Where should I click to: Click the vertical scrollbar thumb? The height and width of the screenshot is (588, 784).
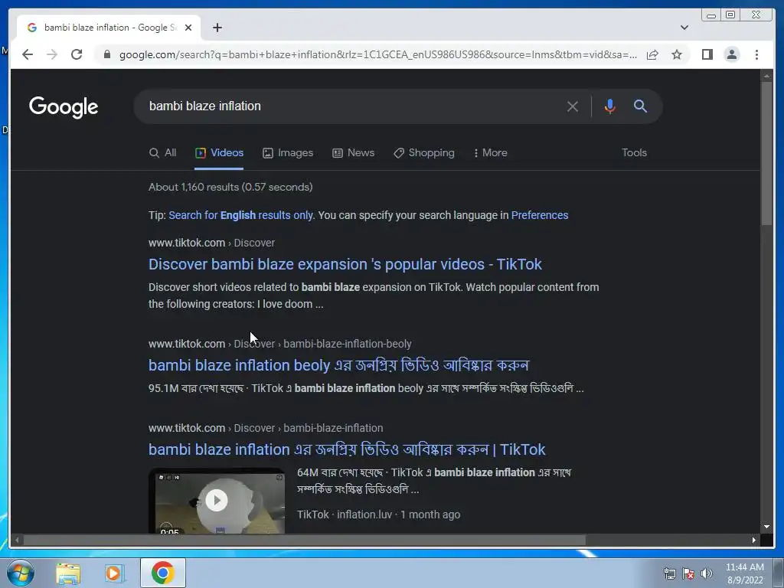click(766, 153)
